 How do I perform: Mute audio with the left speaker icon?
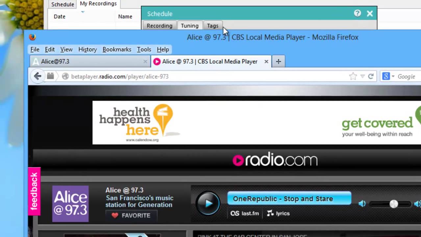coord(362,204)
